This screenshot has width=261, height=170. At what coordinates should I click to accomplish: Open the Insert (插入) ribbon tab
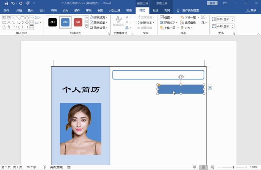[x=31, y=10]
